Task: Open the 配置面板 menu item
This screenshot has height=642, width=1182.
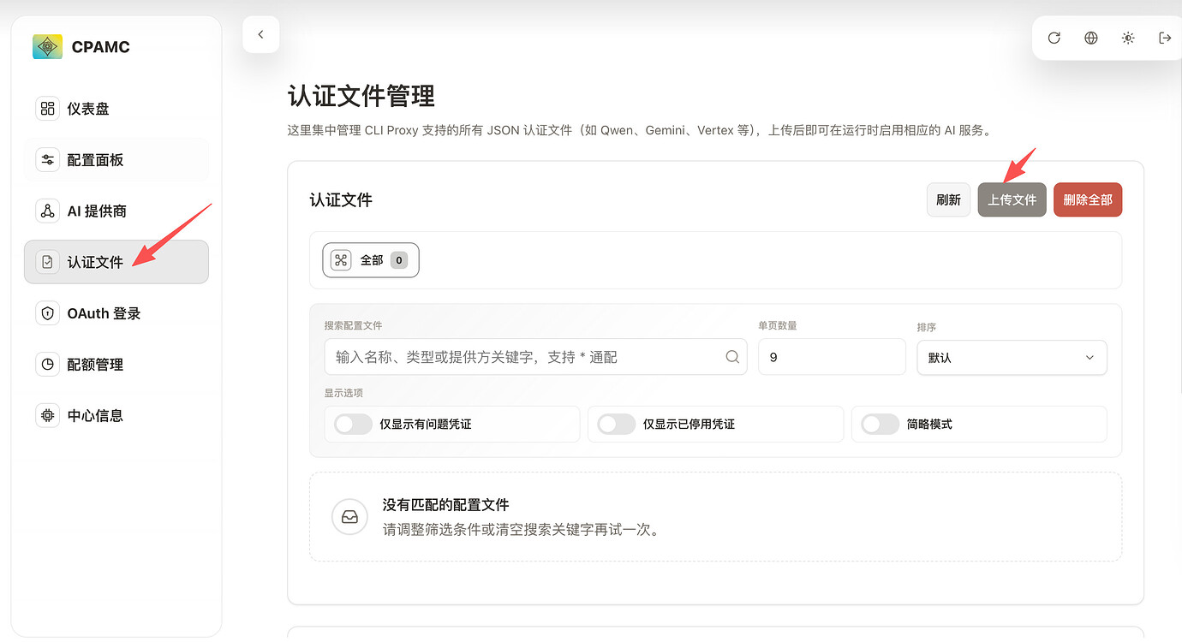Action: click(116, 160)
